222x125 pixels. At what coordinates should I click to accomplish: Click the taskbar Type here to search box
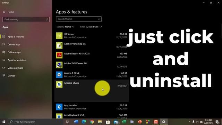[x=36, y=122]
